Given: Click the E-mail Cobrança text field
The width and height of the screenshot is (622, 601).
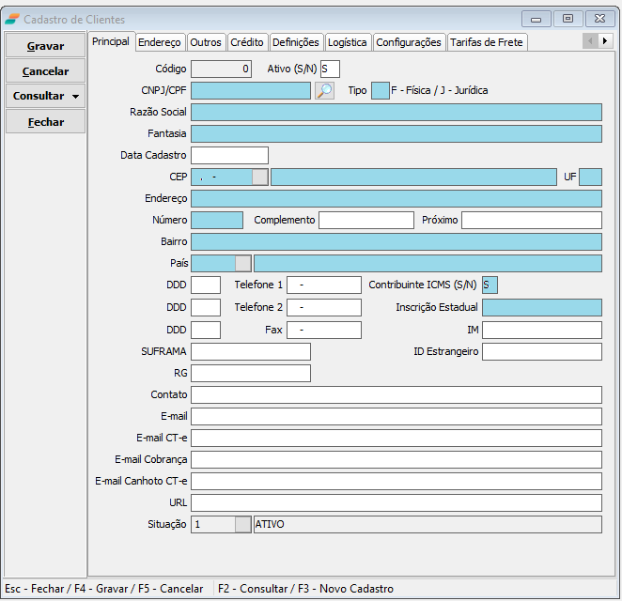Looking at the screenshot, I should [x=396, y=459].
